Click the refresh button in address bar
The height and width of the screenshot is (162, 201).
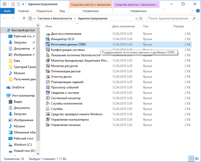141,19
